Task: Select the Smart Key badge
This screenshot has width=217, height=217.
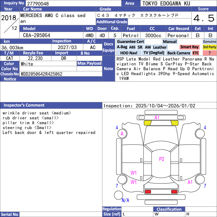Action: (x=189, y=47)
